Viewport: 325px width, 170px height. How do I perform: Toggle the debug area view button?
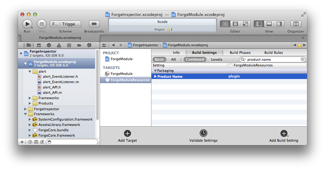coord(269,24)
